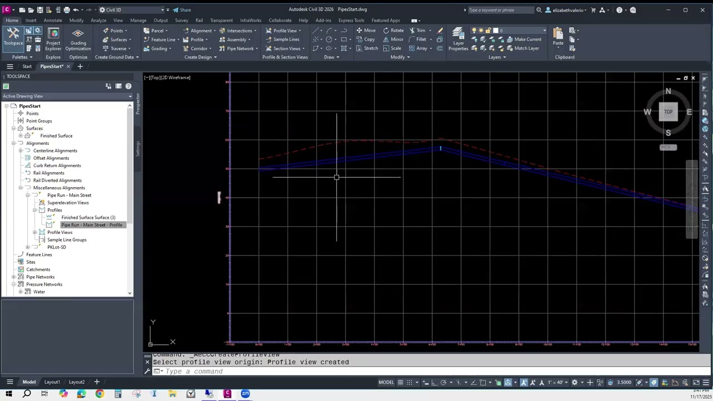Toggle 3D object snap cube in status bar
The width and height of the screenshot is (713, 401).
click(507, 382)
